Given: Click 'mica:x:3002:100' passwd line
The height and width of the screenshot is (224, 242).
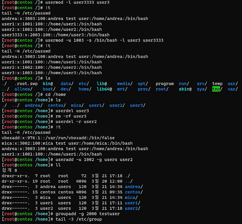Looking at the screenshot, I should (67, 143).
